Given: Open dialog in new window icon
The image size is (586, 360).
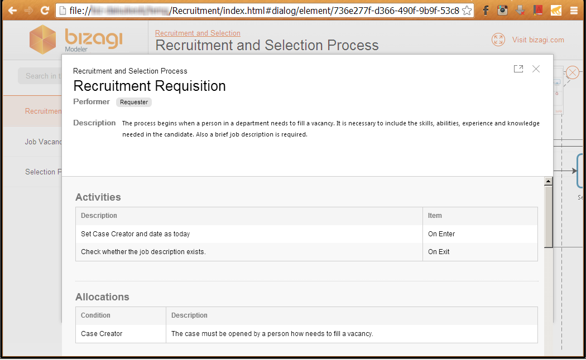Looking at the screenshot, I should 518,69.
